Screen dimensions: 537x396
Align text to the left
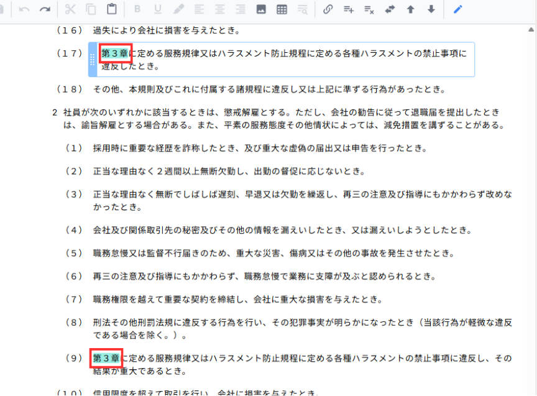[x=199, y=10]
